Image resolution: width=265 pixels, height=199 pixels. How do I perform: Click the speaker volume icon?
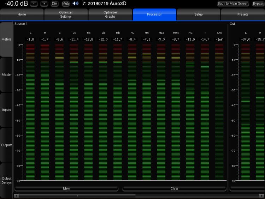click(75, 4)
